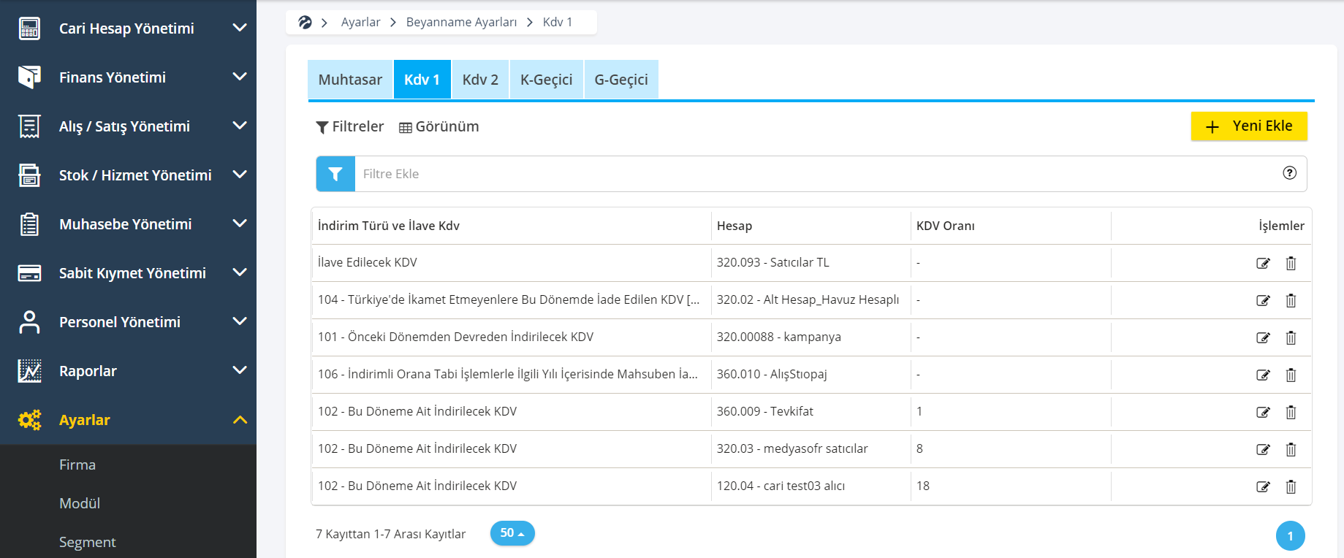
Task: Go to page 1 in pagination
Action: click(1290, 535)
